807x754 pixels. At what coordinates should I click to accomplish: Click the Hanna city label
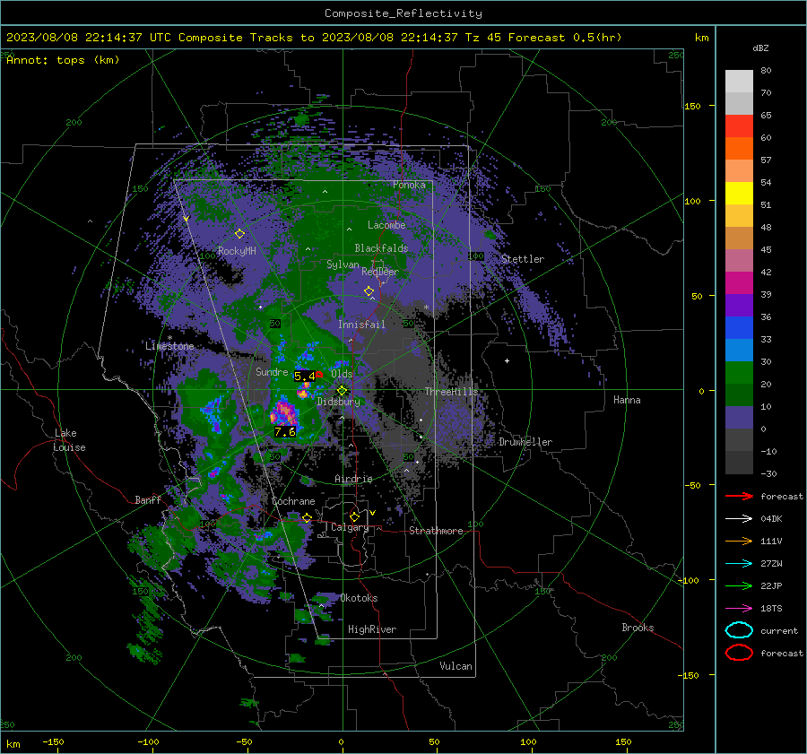pos(627,400)
